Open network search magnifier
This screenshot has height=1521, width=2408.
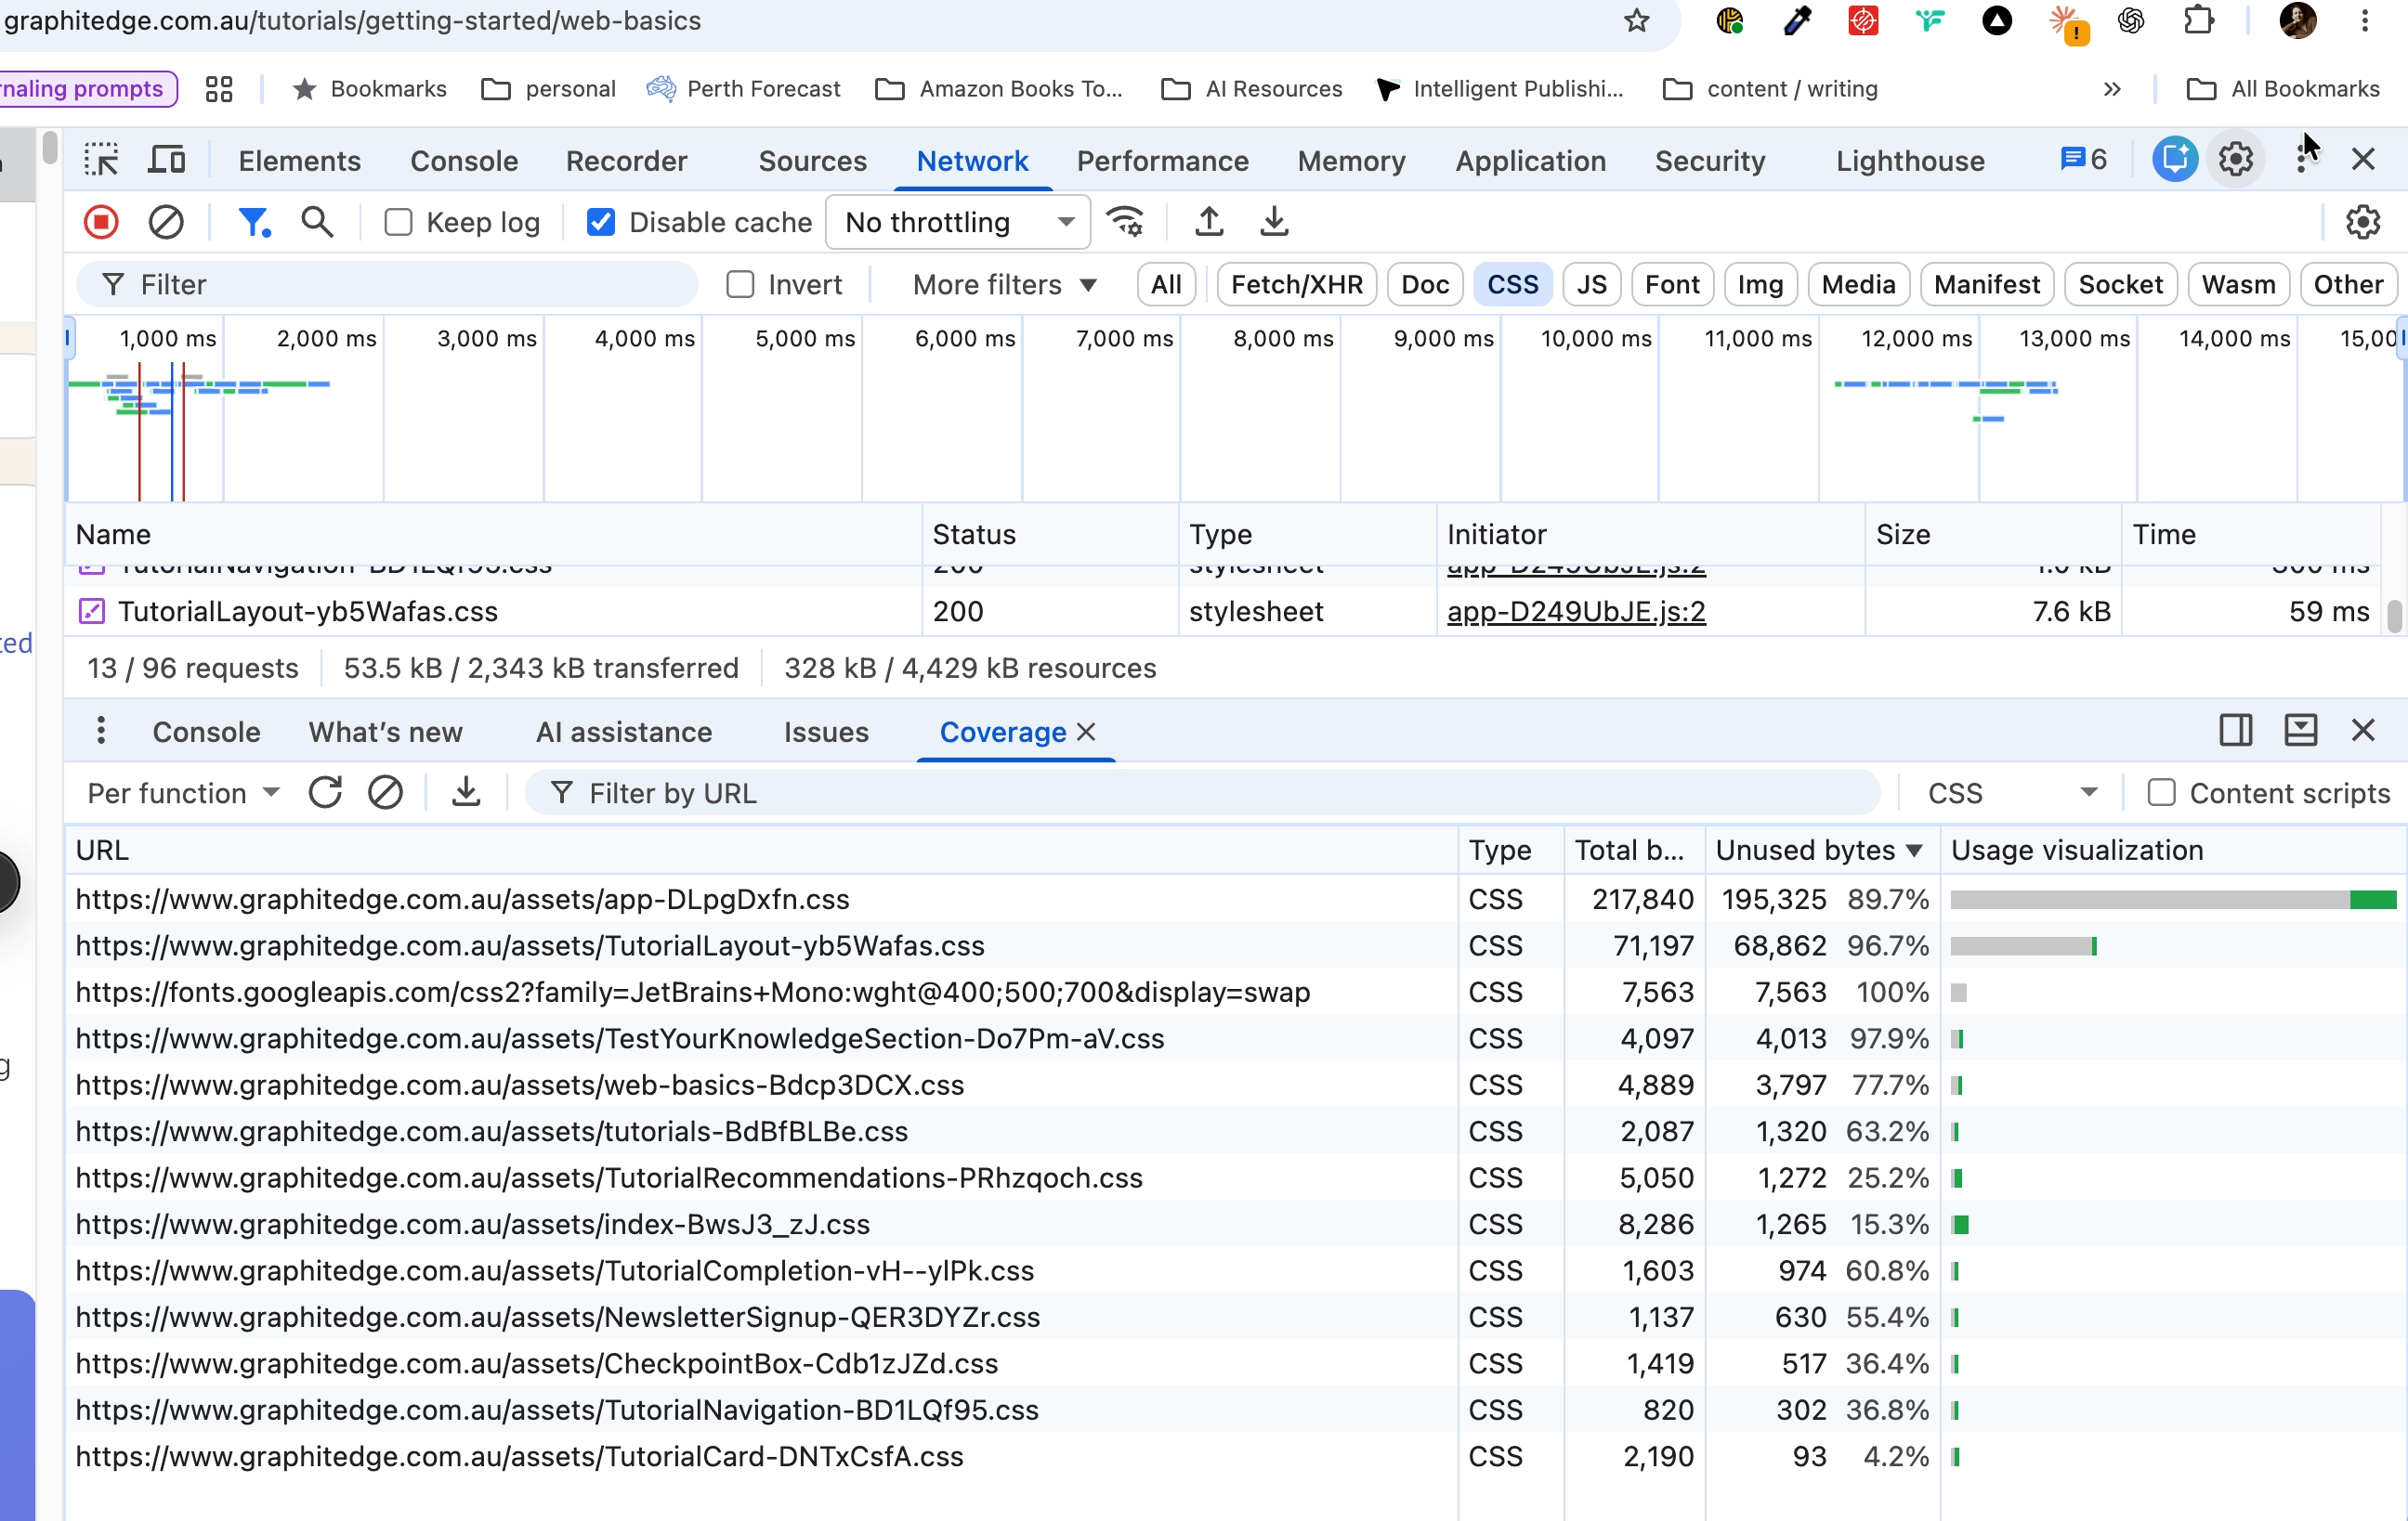(x=318, y=222)
